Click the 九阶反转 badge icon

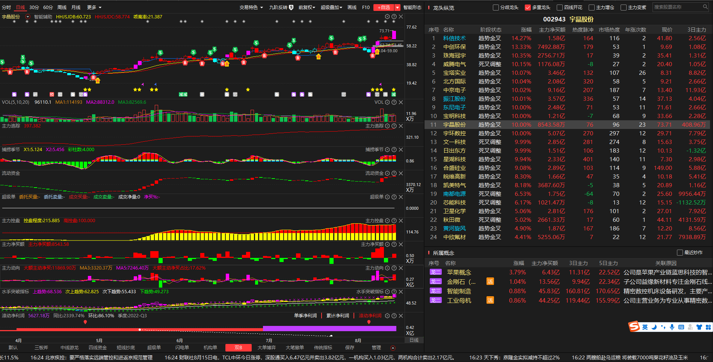point(291,7)
